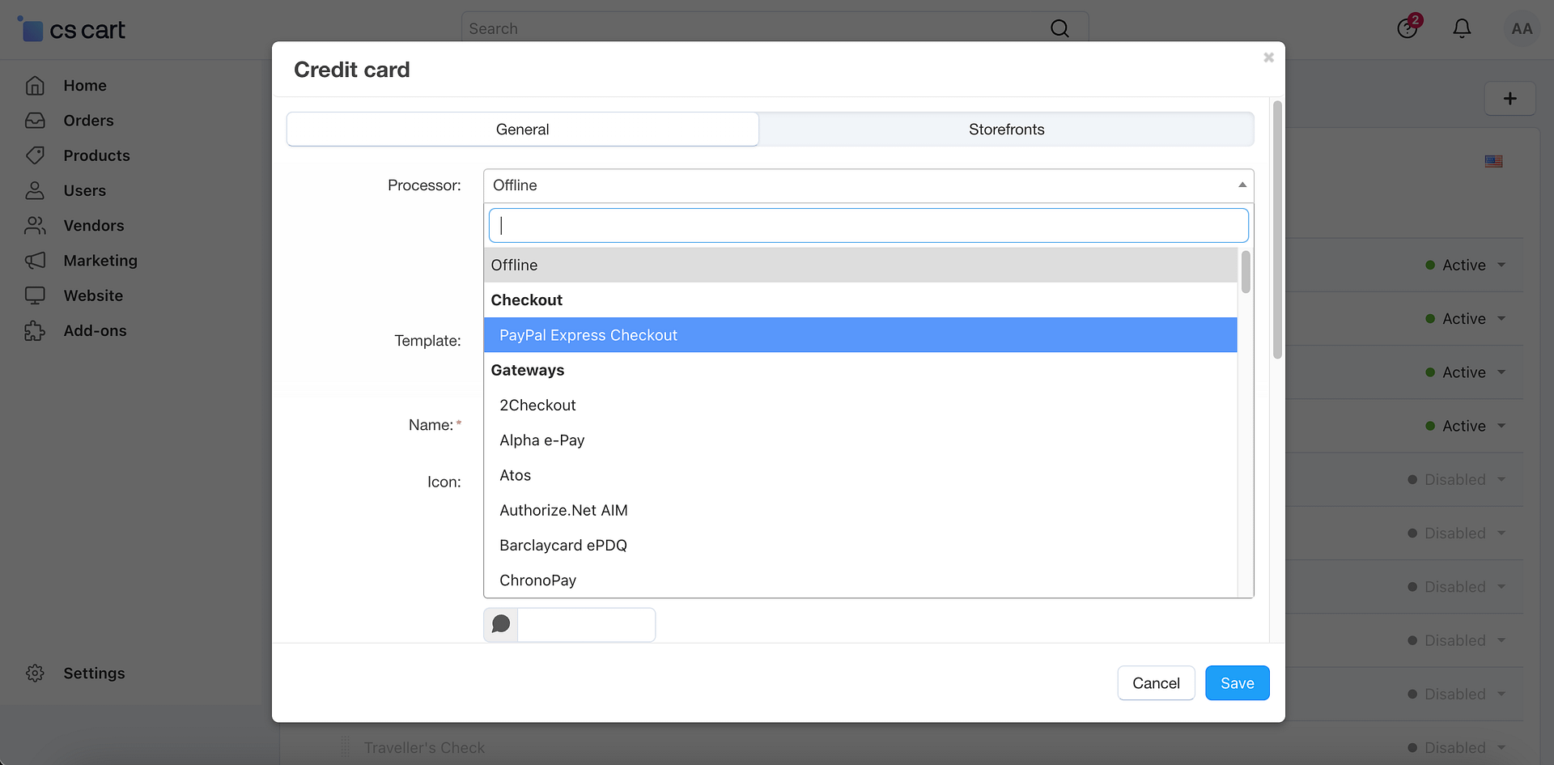Click the Home icon in sidebar
This screenshot has height=765, width=1554.
(x=35, y=86)
